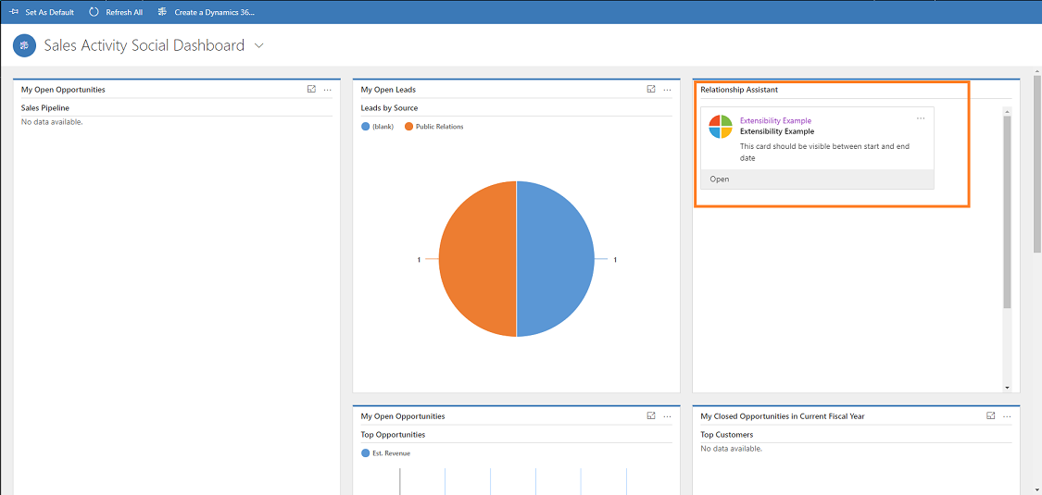Click the card description about start and end date

click(824, 152)
